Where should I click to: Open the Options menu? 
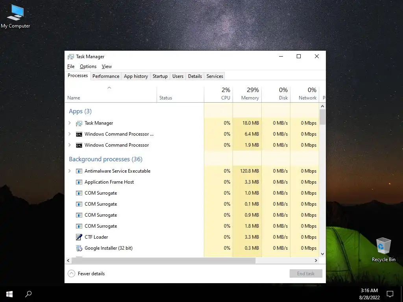[88, 66]
